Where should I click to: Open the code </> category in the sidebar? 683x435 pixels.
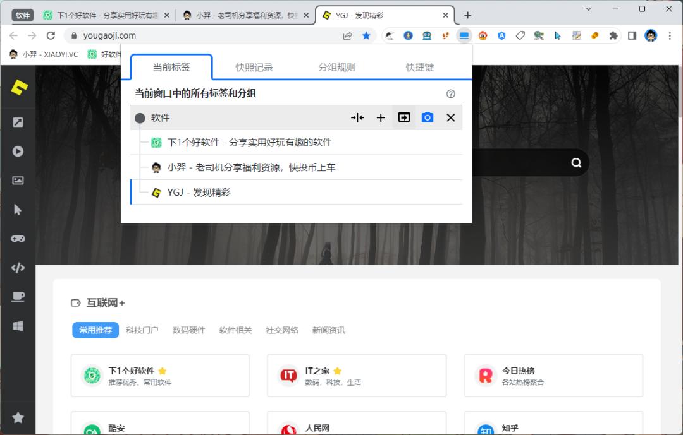17,268
